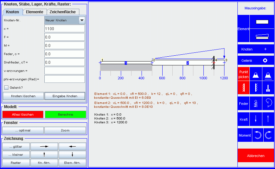Select the upward Kraft force arrow
The height and width of the screenshot is (169, 275).
[268, 119]
